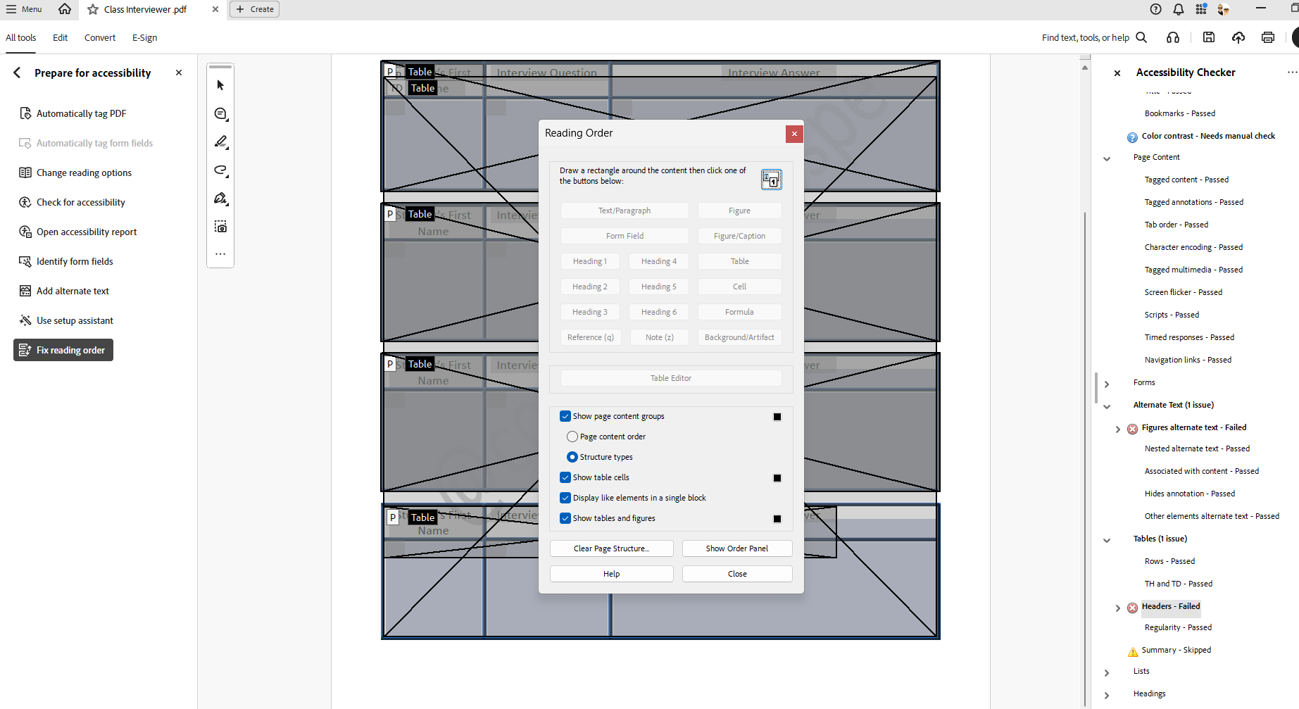The width and height of the screenshot is (1299, 709).
Task: Click the Close button in Reading Order
Action: point(736,574)
